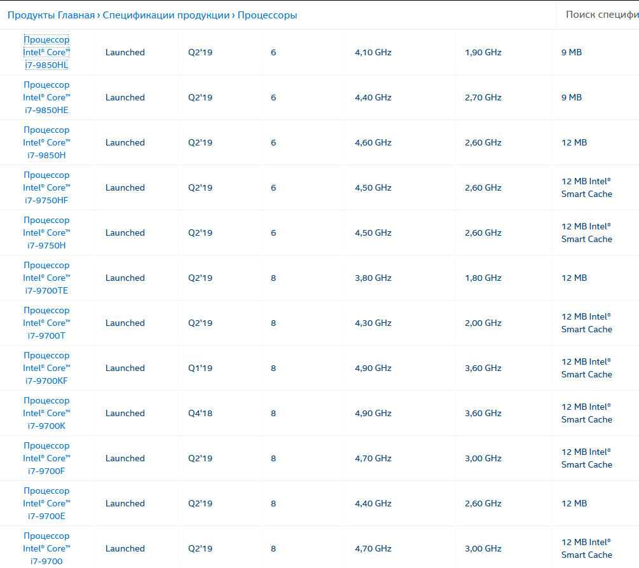Select core count 8 in i7-9700TE row
This screenshot has height=568, width=639.
tap(273, 278)
